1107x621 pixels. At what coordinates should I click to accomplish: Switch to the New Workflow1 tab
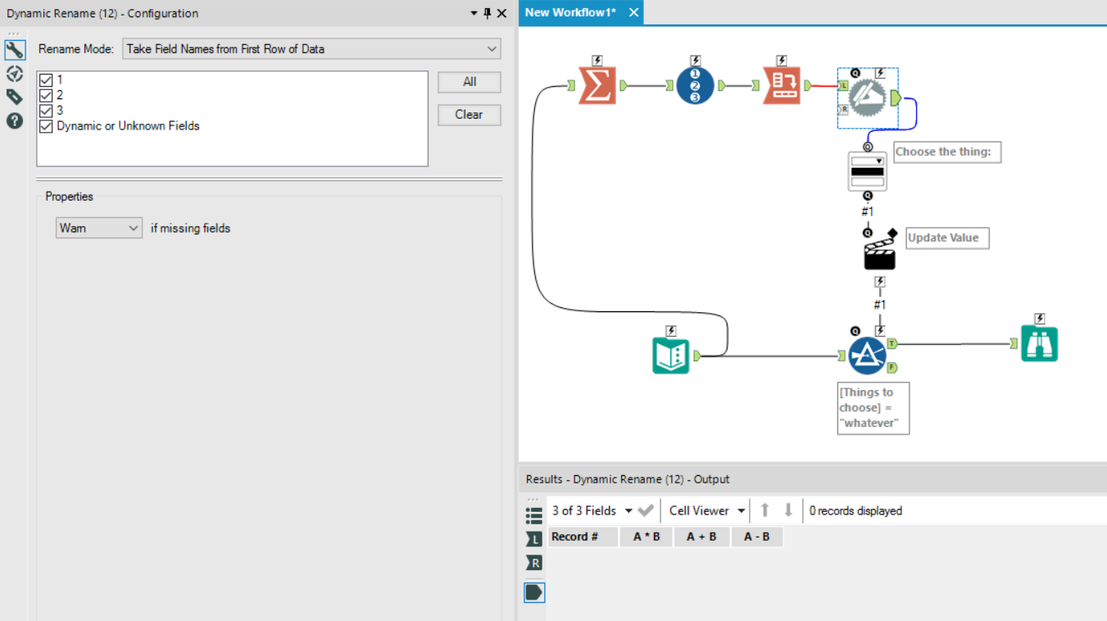[x=570, y=12]
